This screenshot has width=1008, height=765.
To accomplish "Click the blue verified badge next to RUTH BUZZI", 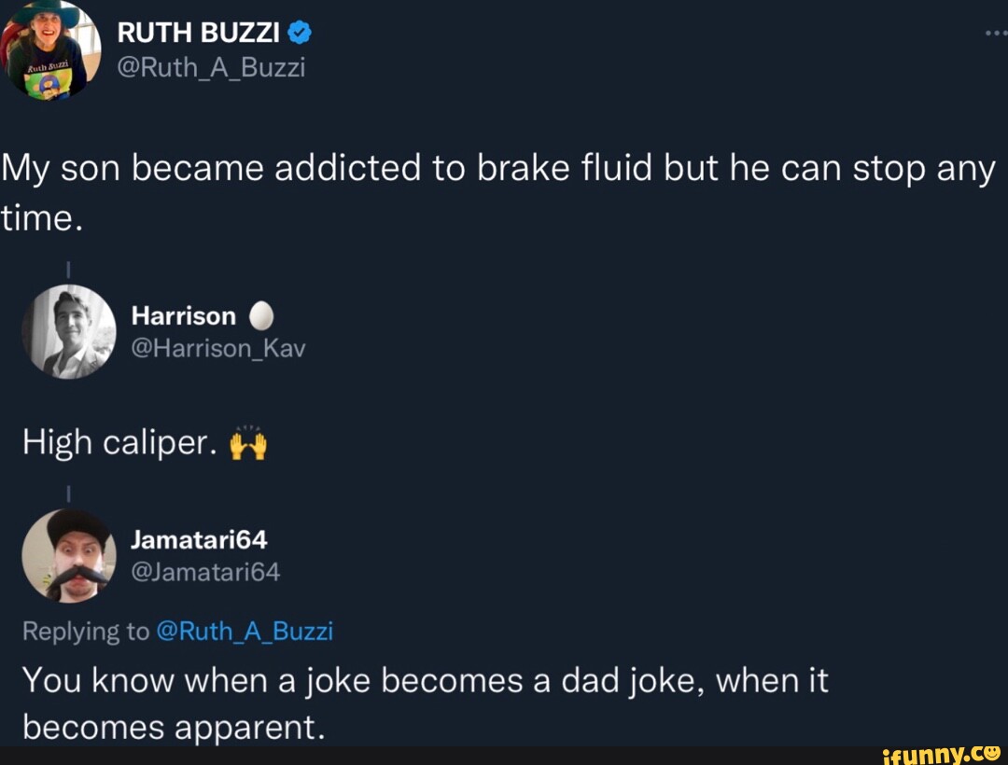I will click(x=298, y=31).
